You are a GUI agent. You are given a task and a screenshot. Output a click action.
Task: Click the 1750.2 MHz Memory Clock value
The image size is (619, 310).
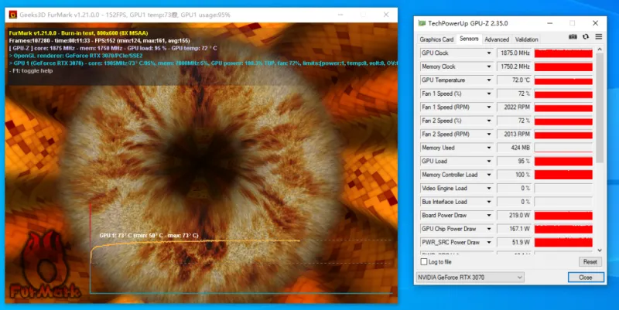point(514,66)
